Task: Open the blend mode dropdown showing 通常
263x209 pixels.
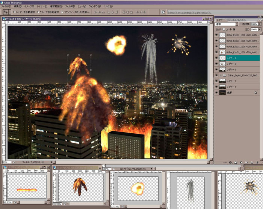Action: [x=227, y=24]
